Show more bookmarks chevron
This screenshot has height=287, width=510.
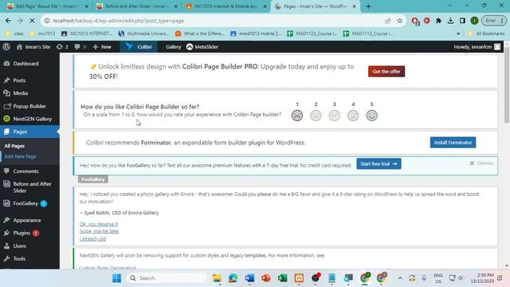point(458,33)
